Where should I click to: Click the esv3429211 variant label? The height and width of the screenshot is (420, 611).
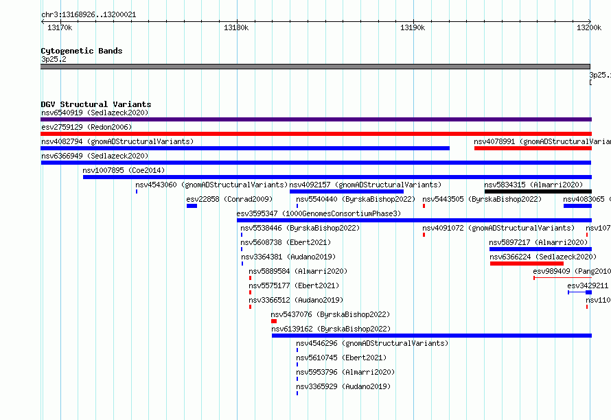pos(588,285)
